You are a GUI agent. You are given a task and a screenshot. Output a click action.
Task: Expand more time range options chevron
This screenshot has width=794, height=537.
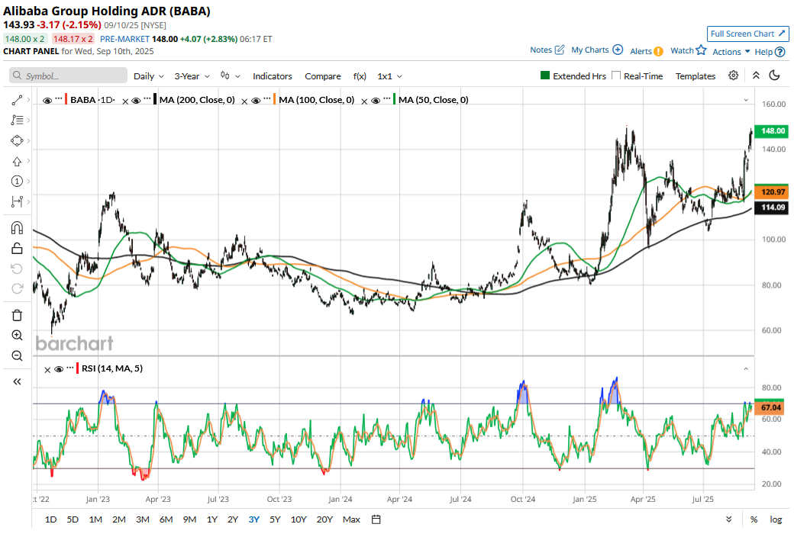pos(728,519)
